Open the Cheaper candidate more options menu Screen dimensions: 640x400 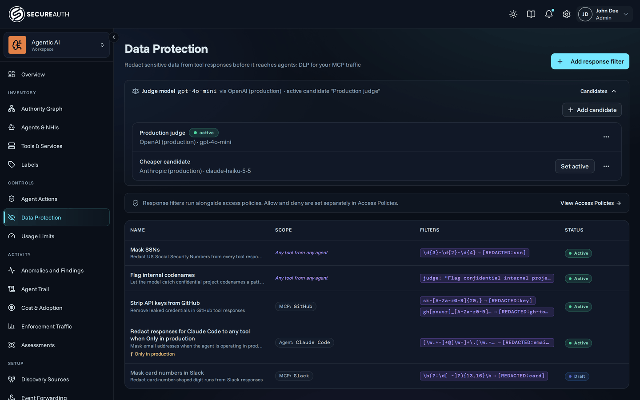click(606, 166)
